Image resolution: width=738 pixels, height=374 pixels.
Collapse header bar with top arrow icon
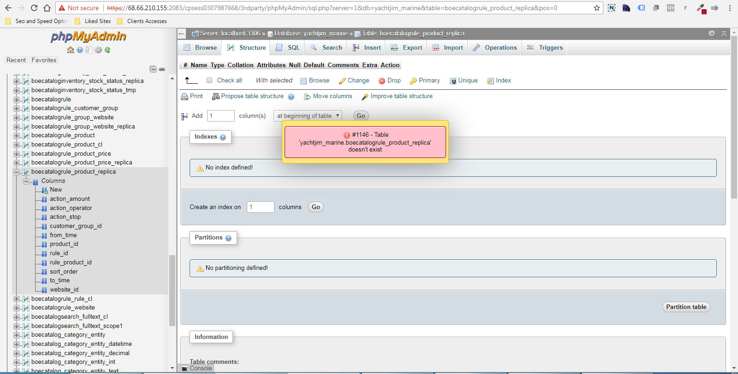(x=724, y=33)
